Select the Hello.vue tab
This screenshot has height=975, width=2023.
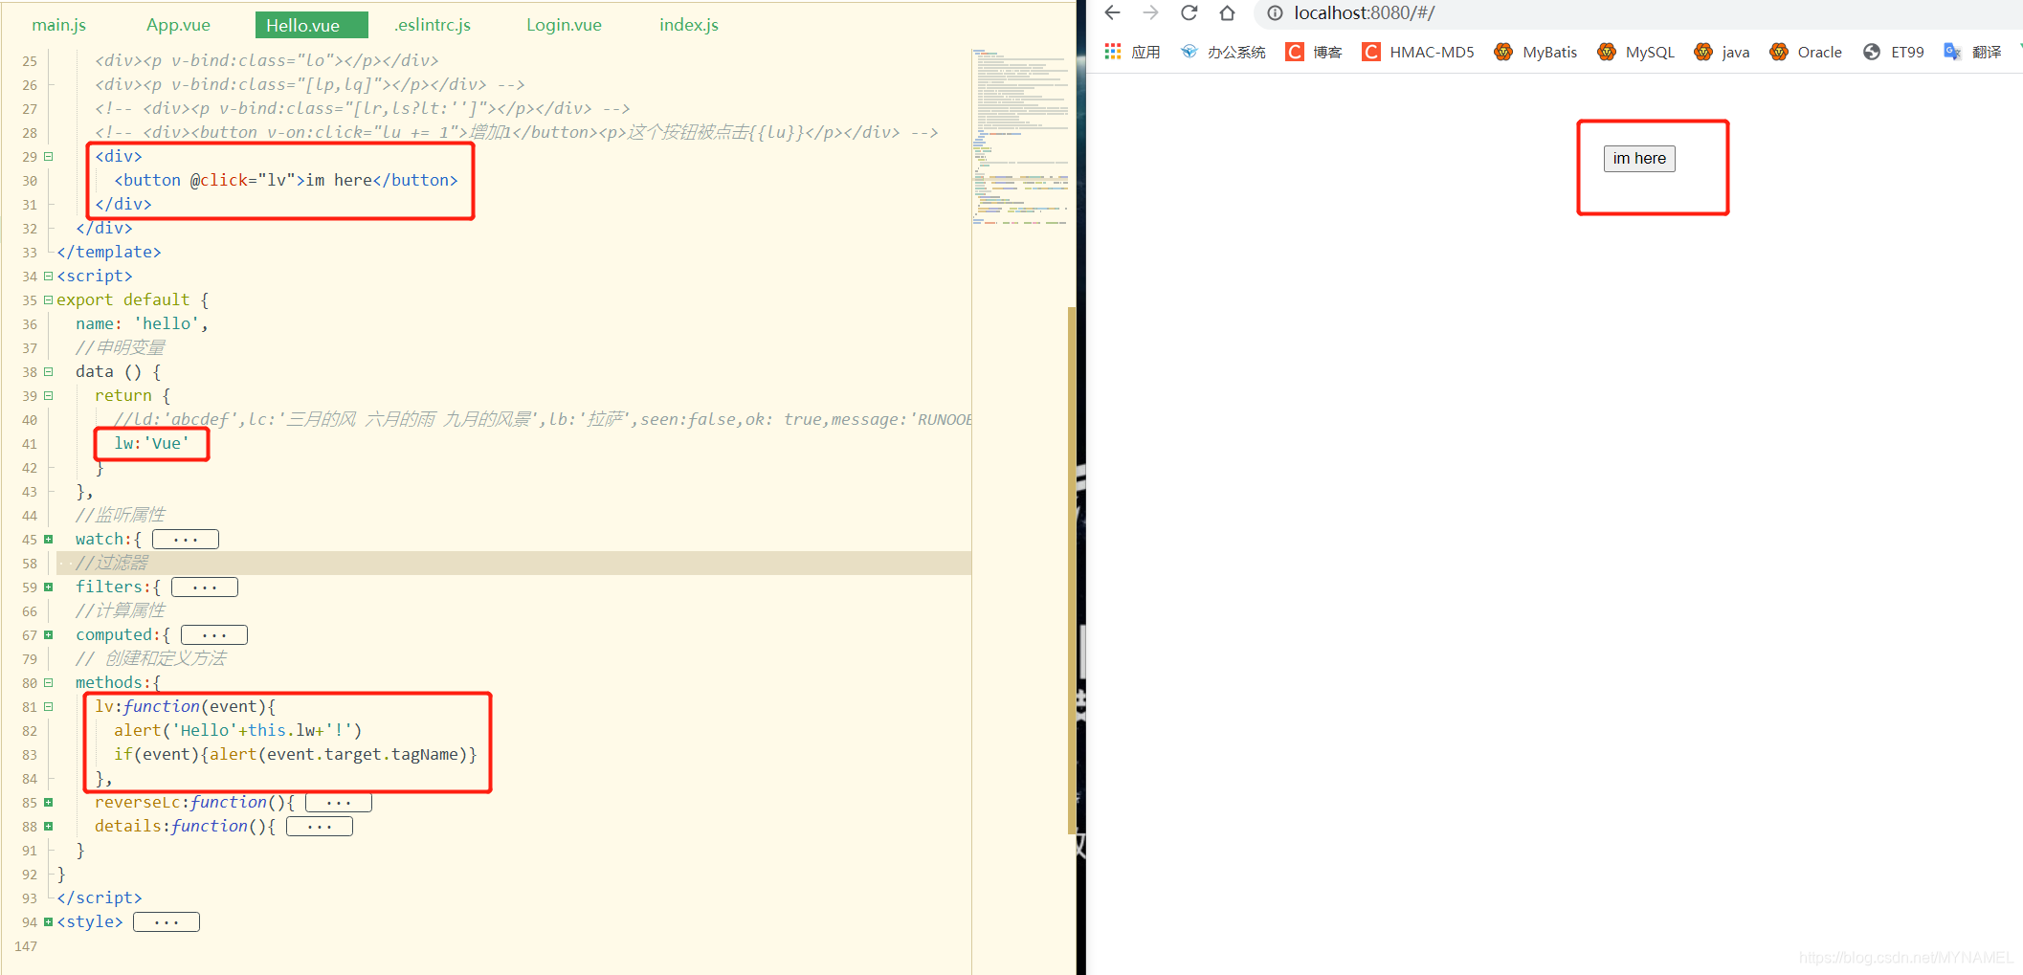(311, 25)
